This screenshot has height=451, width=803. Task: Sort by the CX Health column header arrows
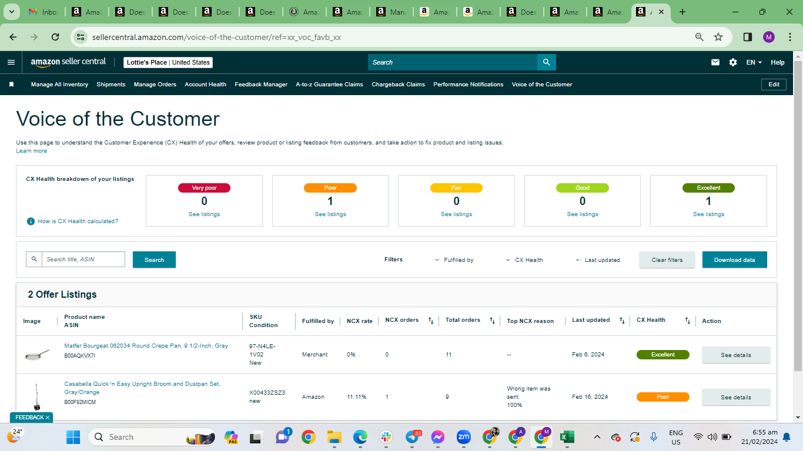pyautogui.click(x=687, y=321)
